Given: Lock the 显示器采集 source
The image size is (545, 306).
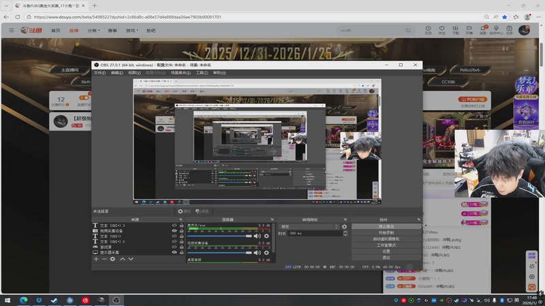Looking at the screenshot, I should point(181,252).
